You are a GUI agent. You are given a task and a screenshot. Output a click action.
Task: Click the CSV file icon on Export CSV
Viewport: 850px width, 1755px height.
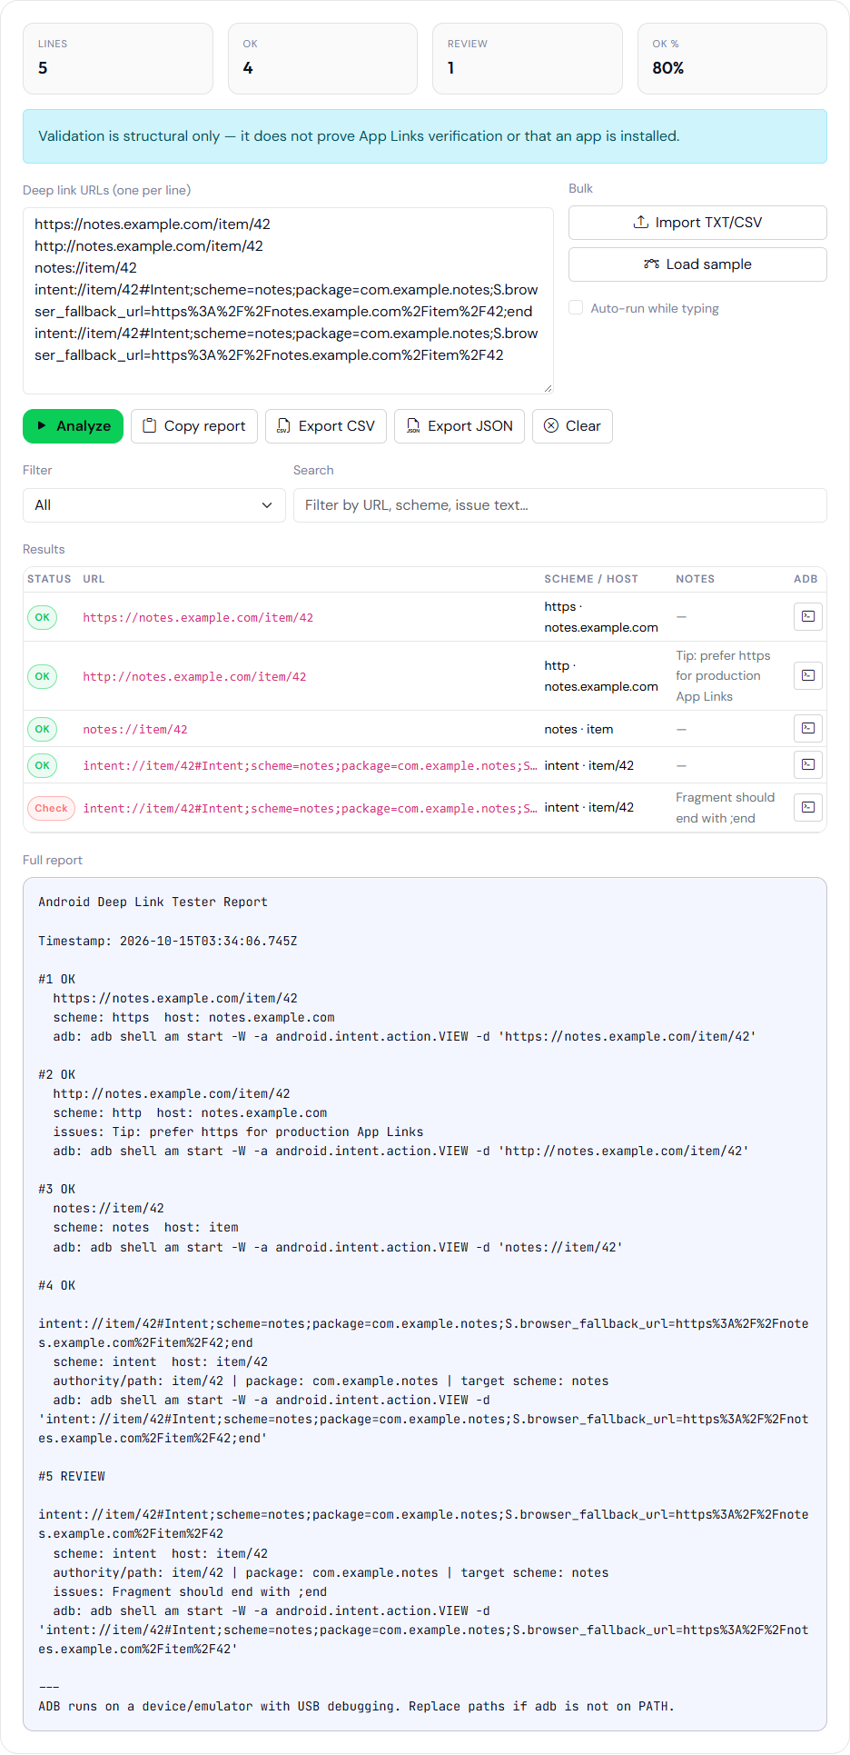tap(283, 426)
